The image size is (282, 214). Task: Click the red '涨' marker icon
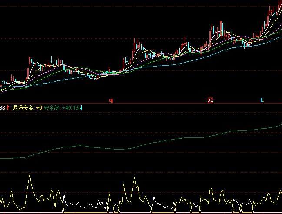[x=210, y=100]
